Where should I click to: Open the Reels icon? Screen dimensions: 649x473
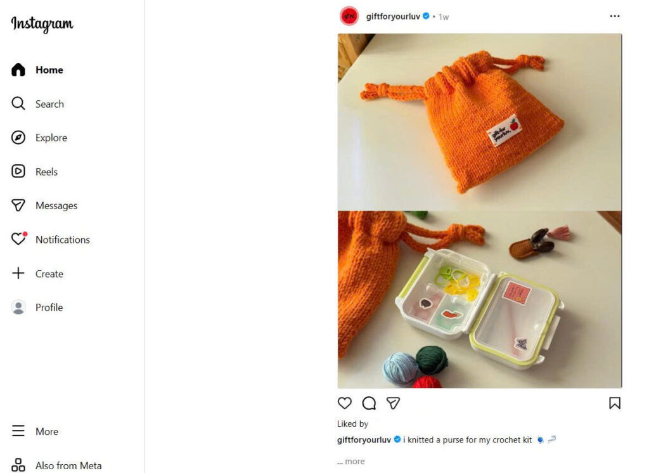(19, 171)
